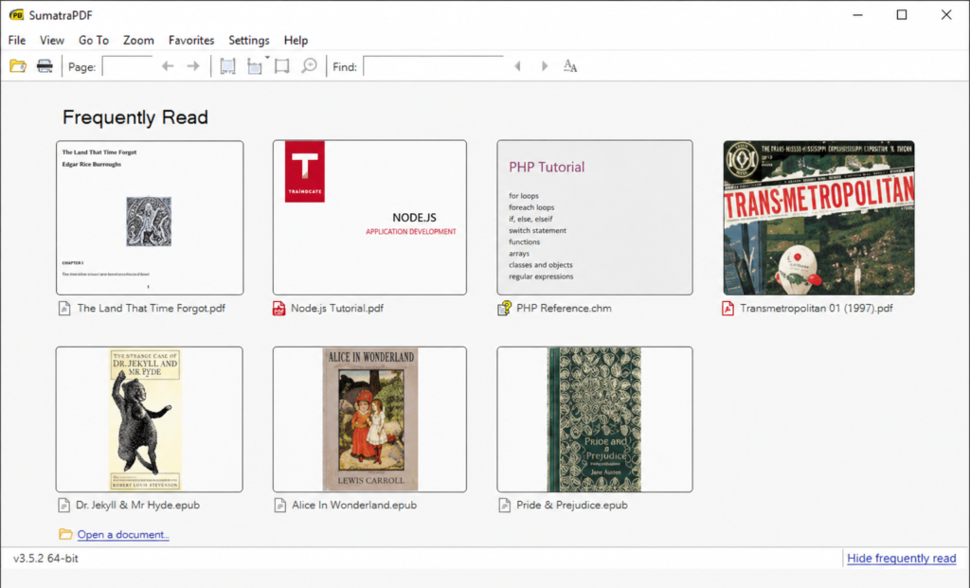Click the zoom magnifier toolbar icon
The width and height of the screenshot is (970, 588).
pyautogui.click(x=309, y=66)
